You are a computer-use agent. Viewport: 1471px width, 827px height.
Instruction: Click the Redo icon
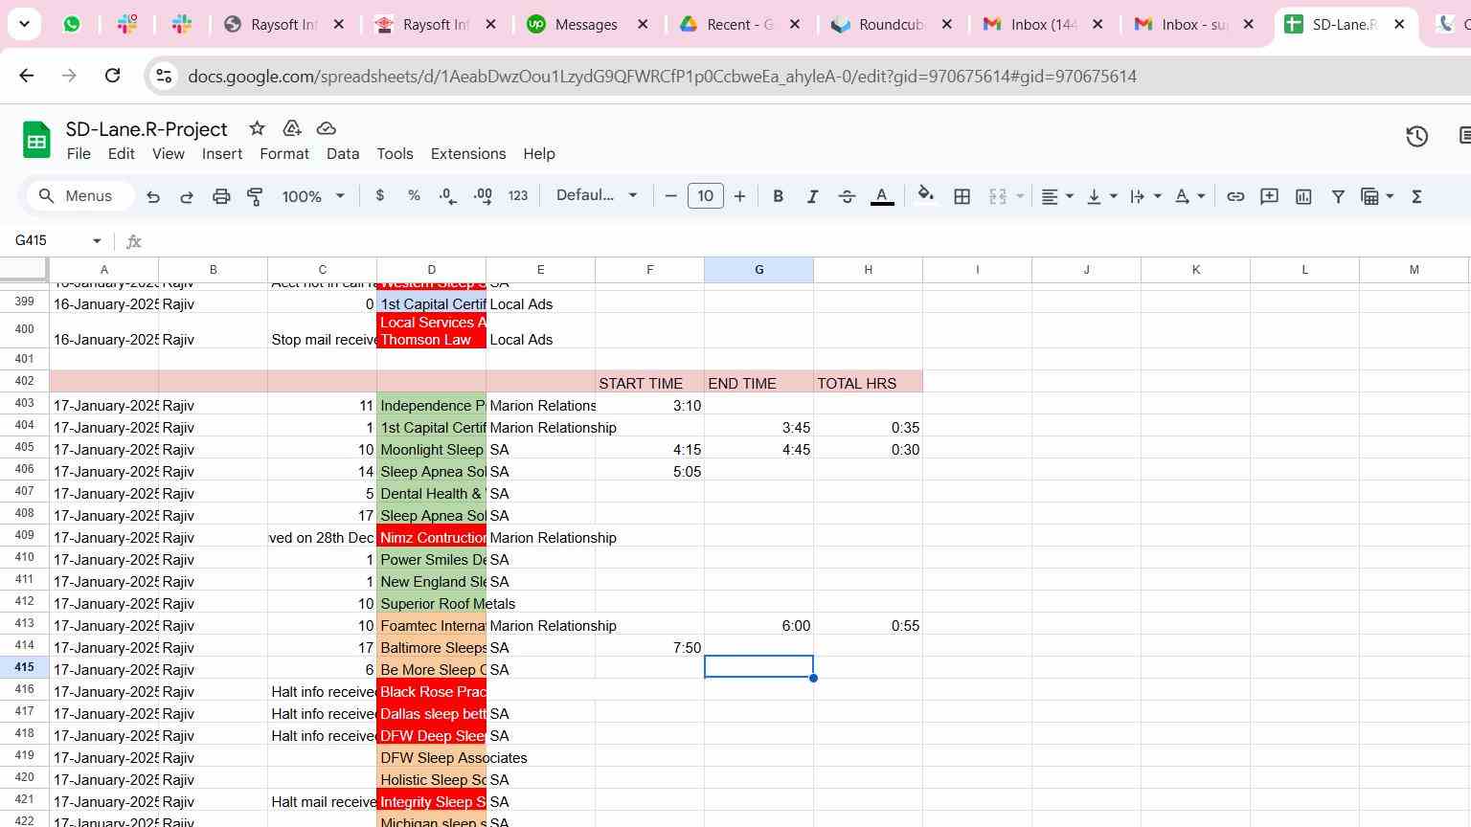click(x=187, y=196)
